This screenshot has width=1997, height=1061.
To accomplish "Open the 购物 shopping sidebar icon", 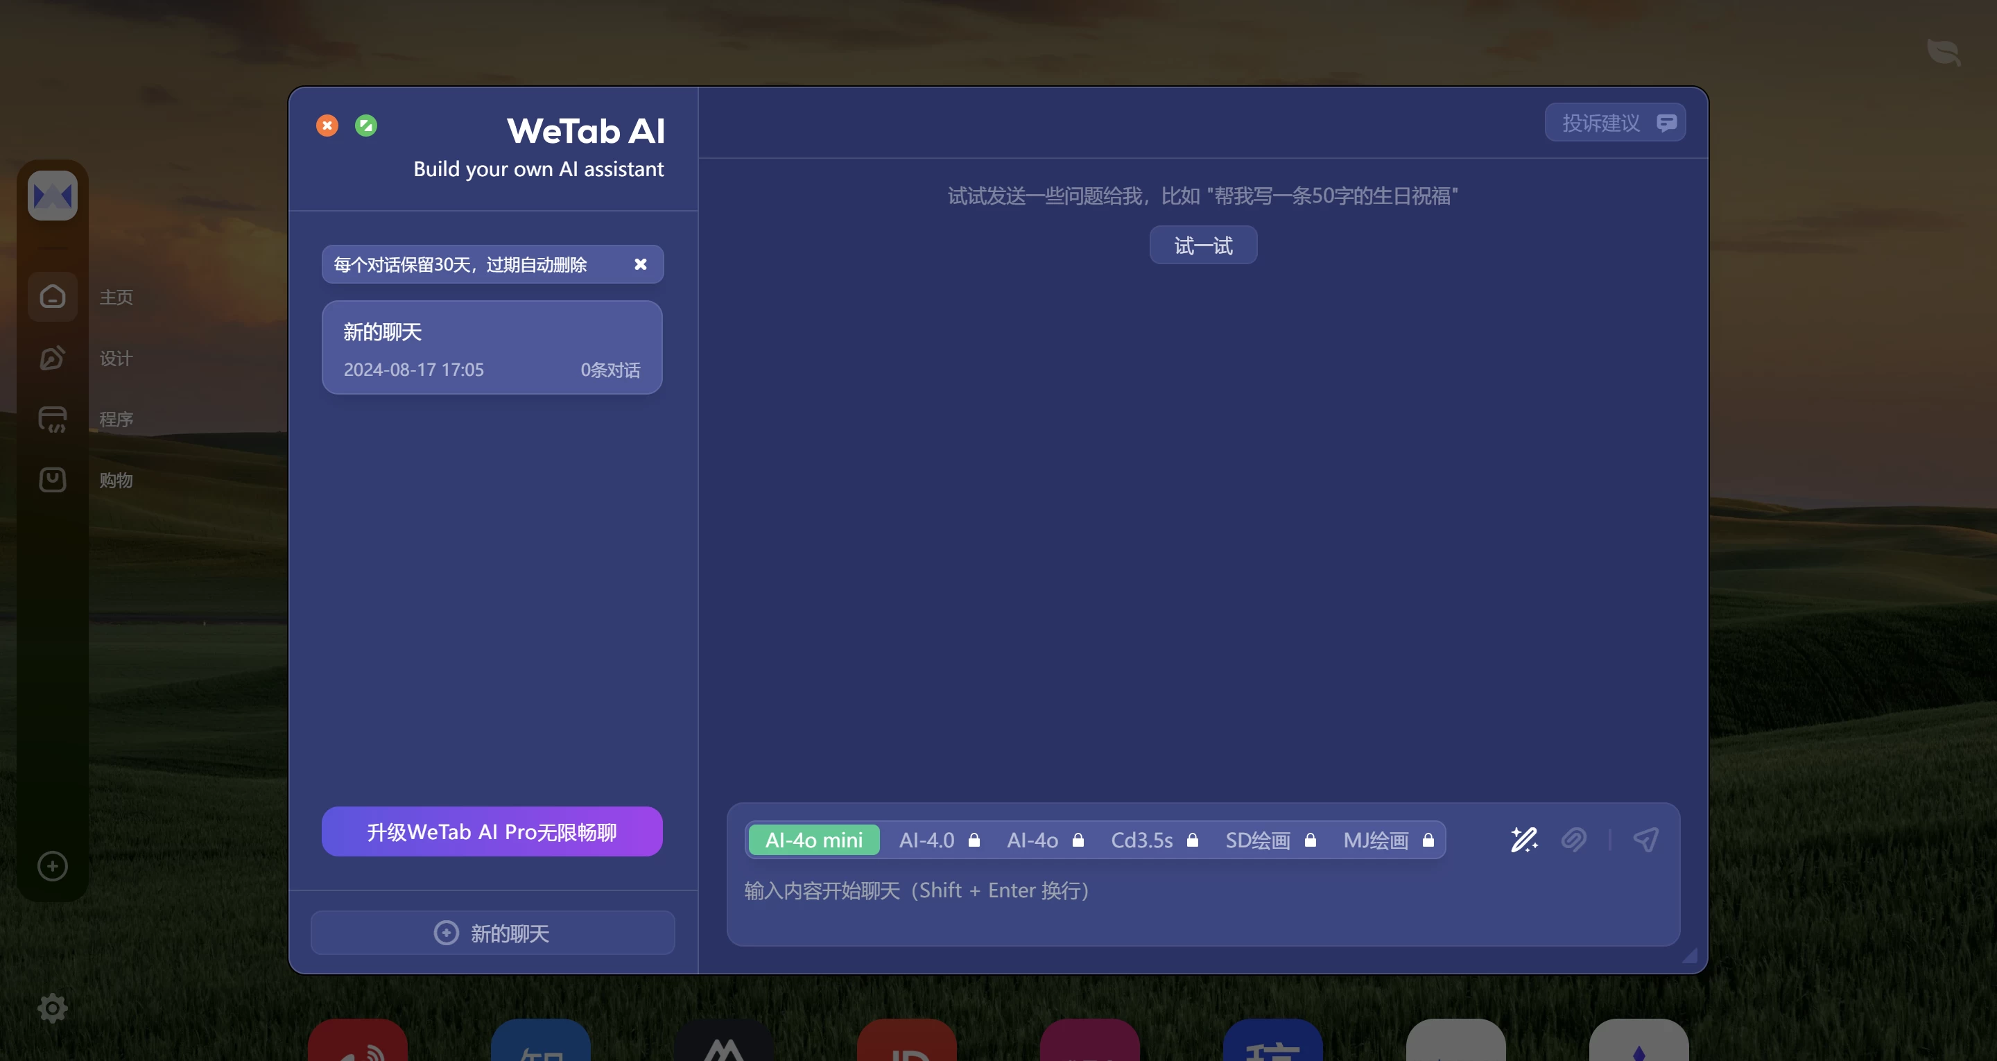I will [53, 480].
